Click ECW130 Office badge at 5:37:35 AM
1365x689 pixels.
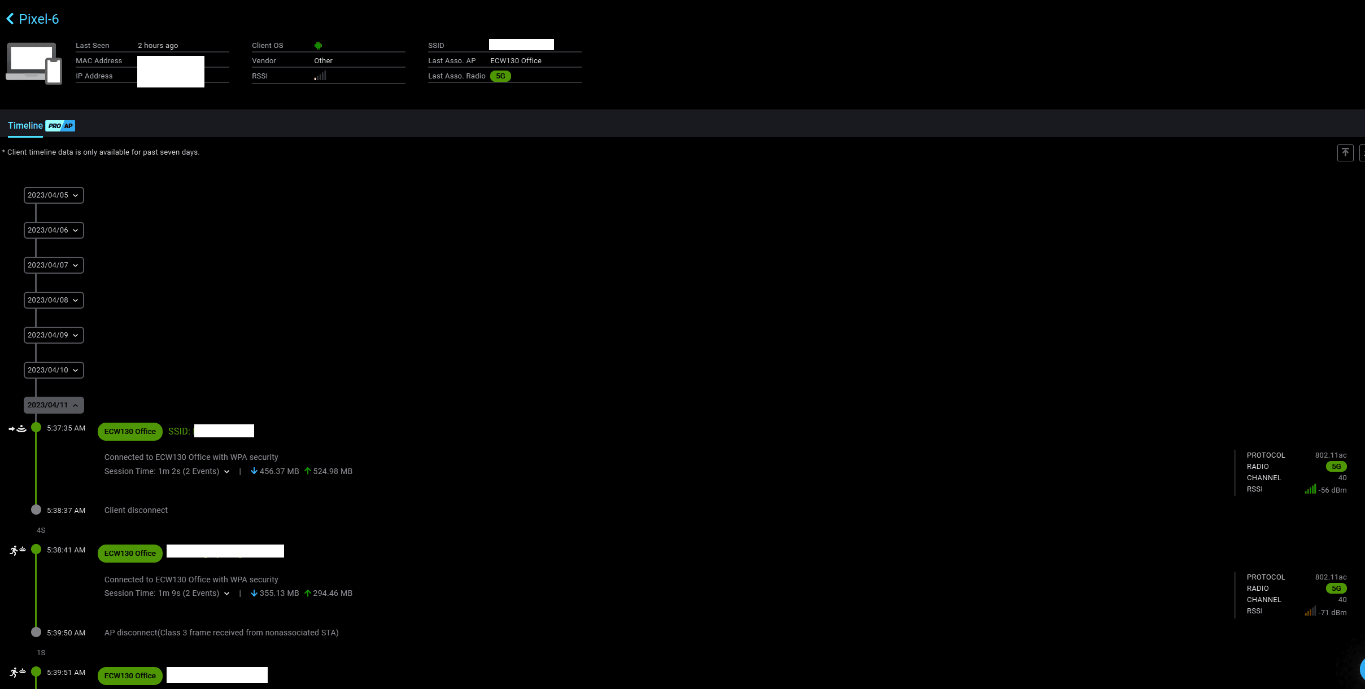click(130, 432)
